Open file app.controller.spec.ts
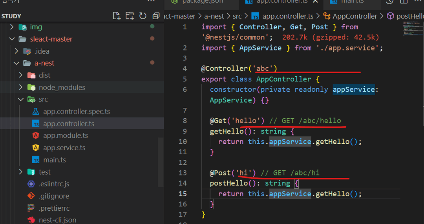The image size is (424, 224). tap(77, 112)
